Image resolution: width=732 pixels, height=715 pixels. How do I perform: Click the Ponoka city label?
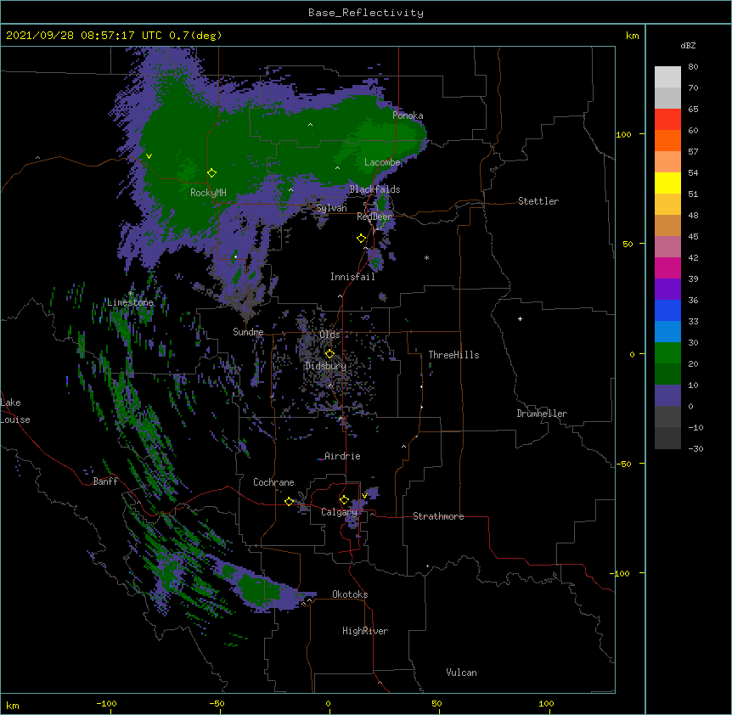(408, 115)
